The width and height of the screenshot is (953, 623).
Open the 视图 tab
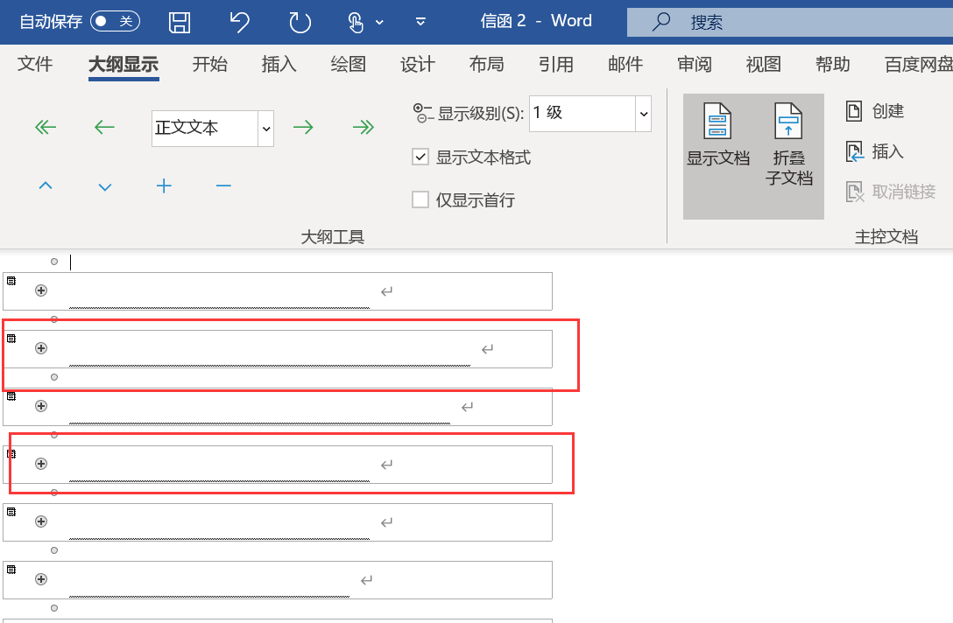(764, 64)
